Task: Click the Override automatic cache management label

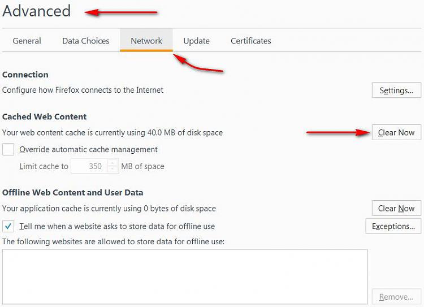Action: point(88,149)
